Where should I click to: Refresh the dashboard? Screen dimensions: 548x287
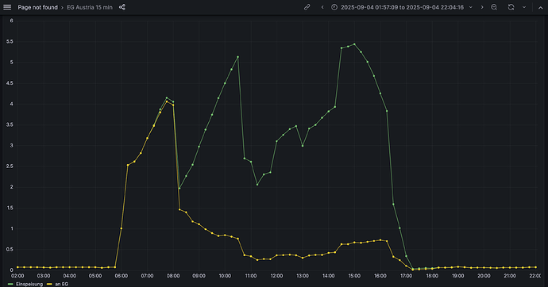point(511,7)
